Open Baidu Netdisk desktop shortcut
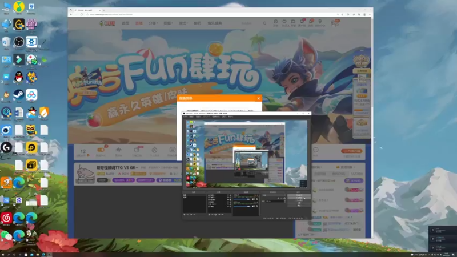 tap(31, 95)
